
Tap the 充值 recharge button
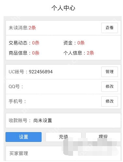pos(63,137)
